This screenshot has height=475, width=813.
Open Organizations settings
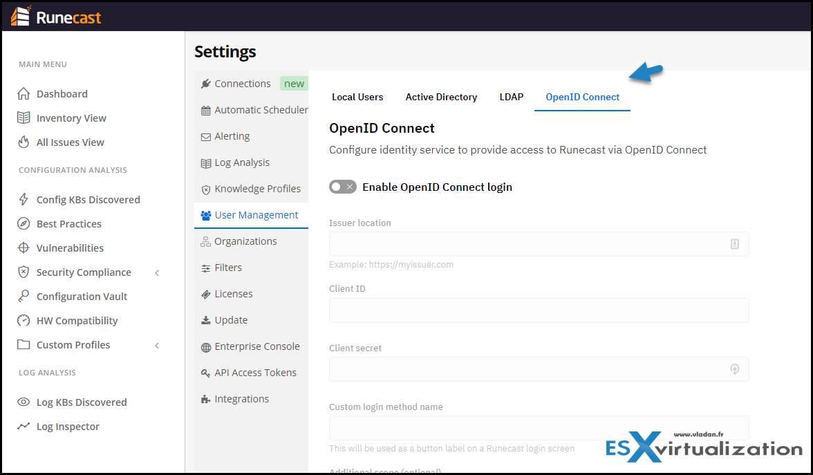pyautogui.click(x=246, y=242)
